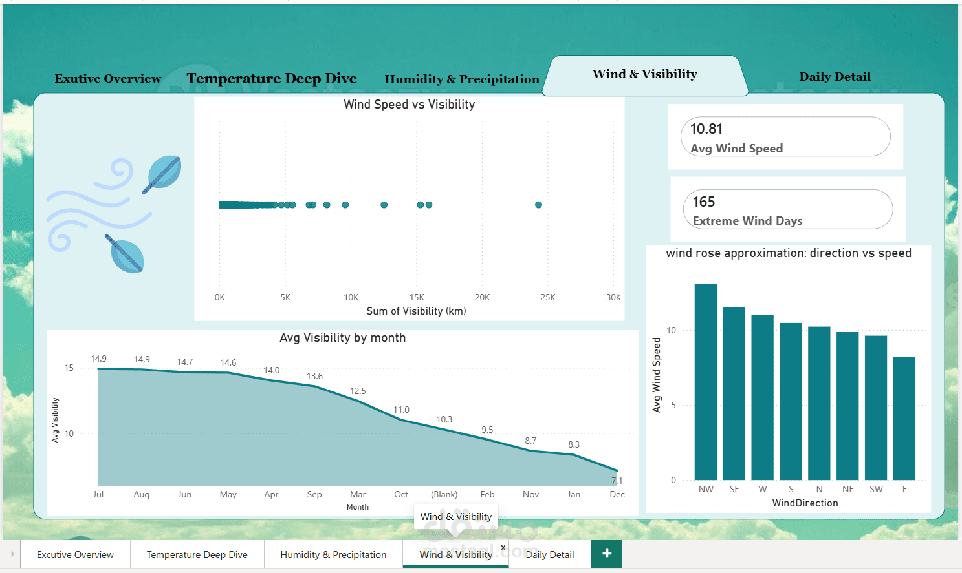Click the active Wind & Visibility top tab

[645, 75]
